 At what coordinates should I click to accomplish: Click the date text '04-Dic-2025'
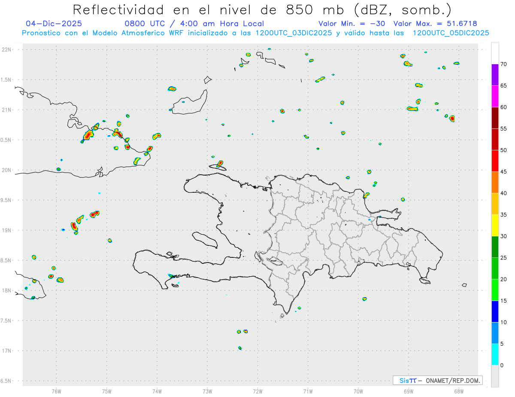tap(54, 24)
